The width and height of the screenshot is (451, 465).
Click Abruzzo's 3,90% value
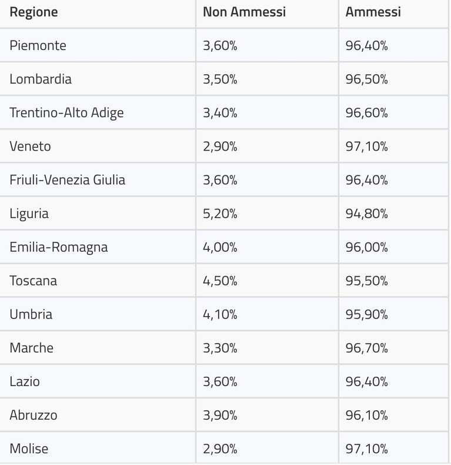pos(220,415)
